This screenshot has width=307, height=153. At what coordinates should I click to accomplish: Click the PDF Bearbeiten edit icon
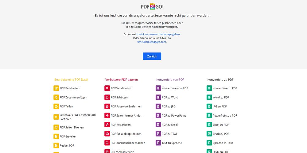pyautogui.click(x=56, y=88)
